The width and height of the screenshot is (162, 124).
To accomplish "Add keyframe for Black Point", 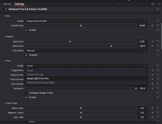I will (x=152, y=41).
